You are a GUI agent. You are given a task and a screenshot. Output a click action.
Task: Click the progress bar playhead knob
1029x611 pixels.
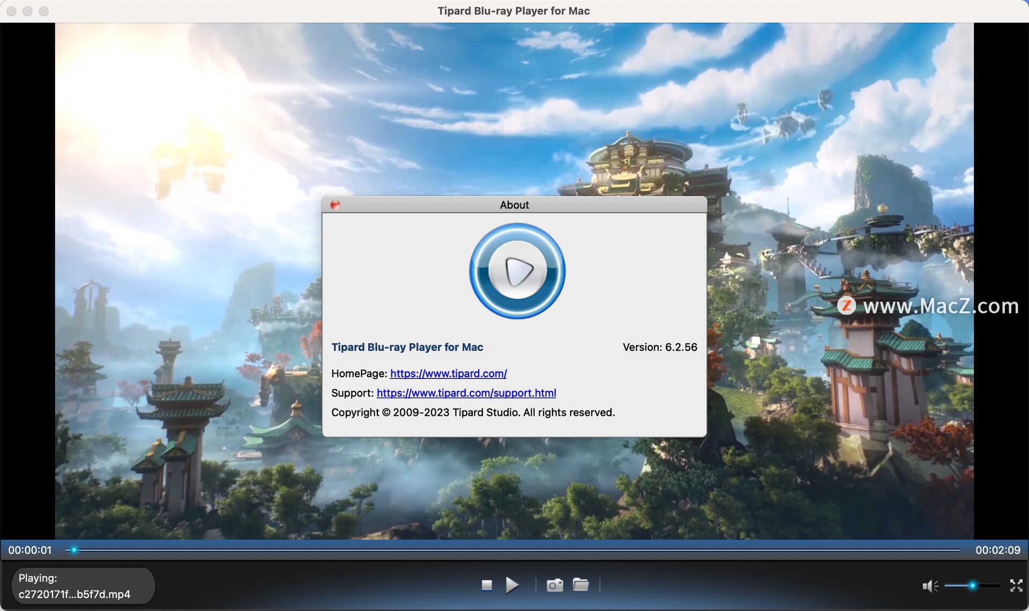pos(74,550)
